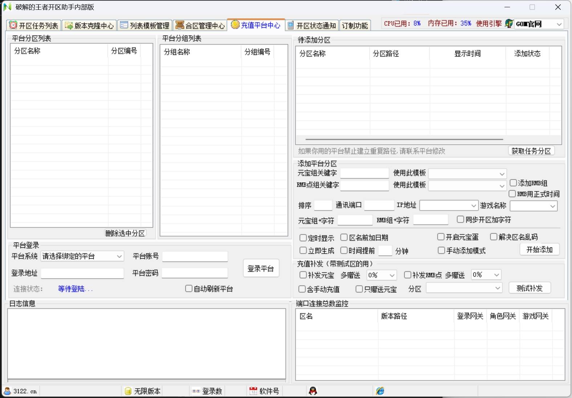The width and height of the screenshot is (572, 398).
Task: Click the 显示时间 column header
Action: [x=467, y=53]
